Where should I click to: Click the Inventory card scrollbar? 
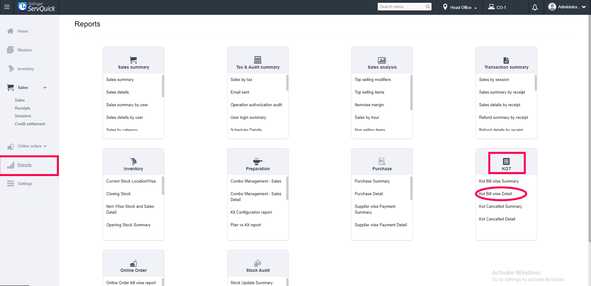pyautogui.click(x=163, y=186)
